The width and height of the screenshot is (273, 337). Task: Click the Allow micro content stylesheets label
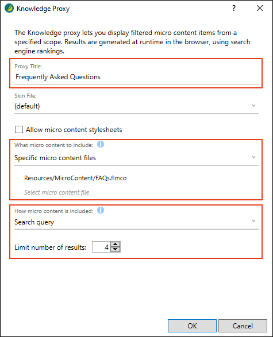click(x=74, y=130)
